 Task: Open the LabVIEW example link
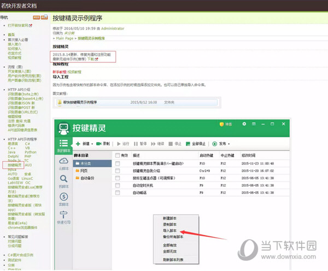coord(15,182)
